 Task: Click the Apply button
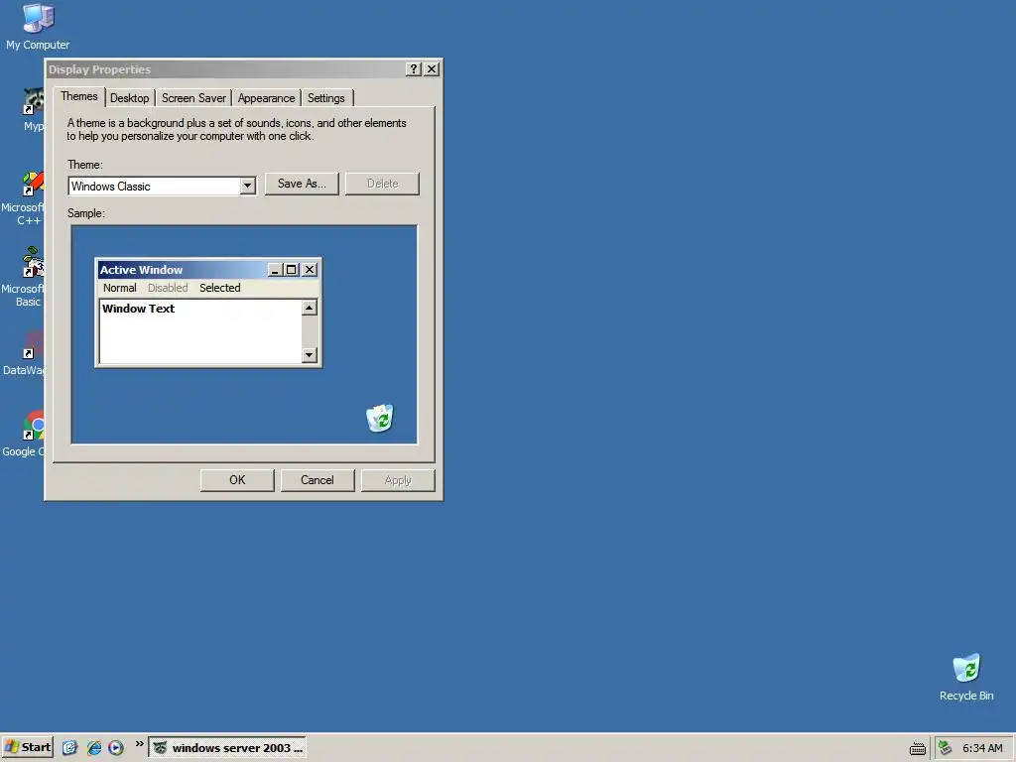pyautogui.click(x=398, y=480)
